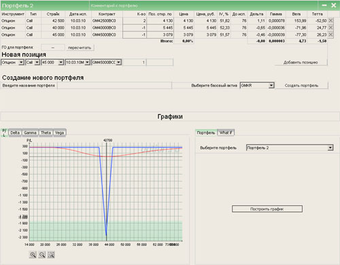The image size is (340, 265).
Task: Click quantity field of the 40 000 row
Action: pos(135,28)
